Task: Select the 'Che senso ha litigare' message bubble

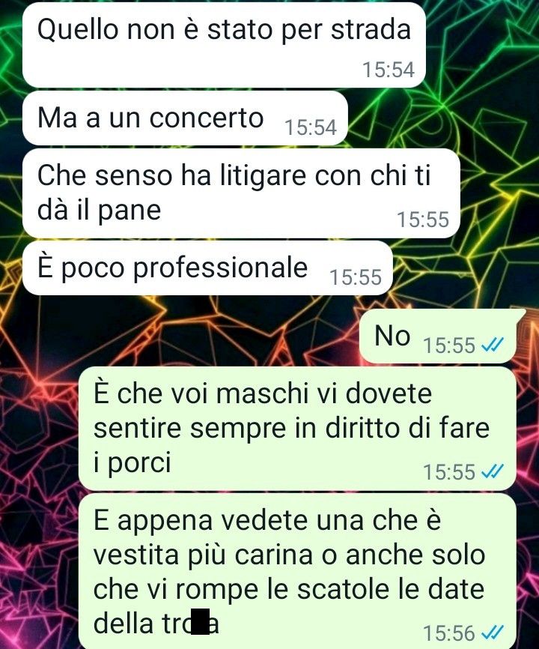Action: 241,193
